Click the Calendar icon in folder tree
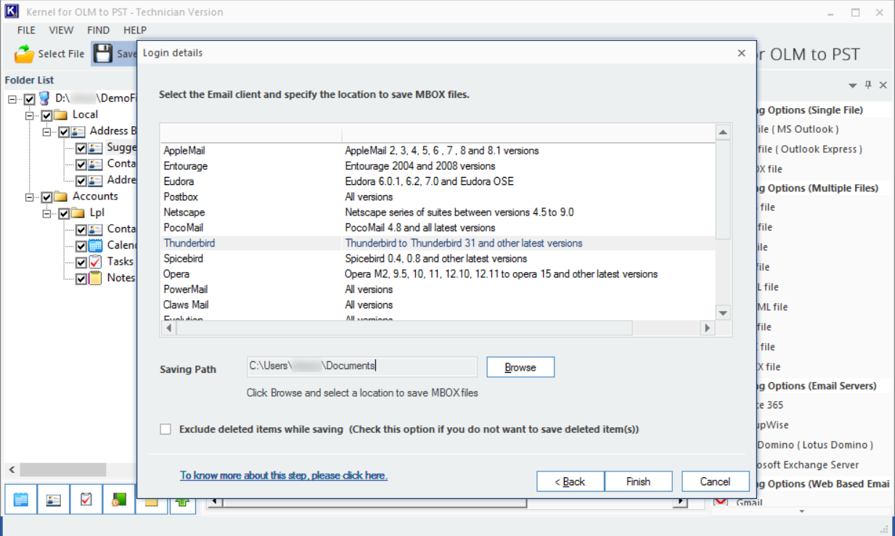The height and width of the screenshot is (536, 895). click(96, 246)
